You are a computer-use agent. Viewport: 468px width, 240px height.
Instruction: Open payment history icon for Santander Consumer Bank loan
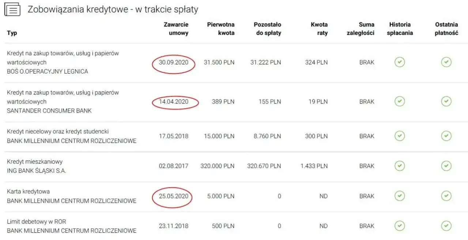[400, 102]
